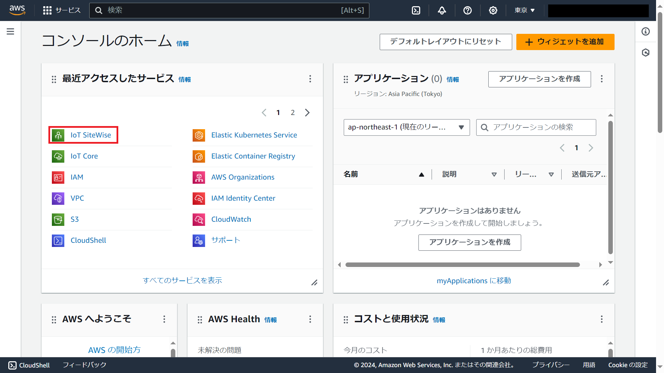Click the add widget orange button
The width and height of the screenshot is (664, 373).
click(x=565, y=42)
